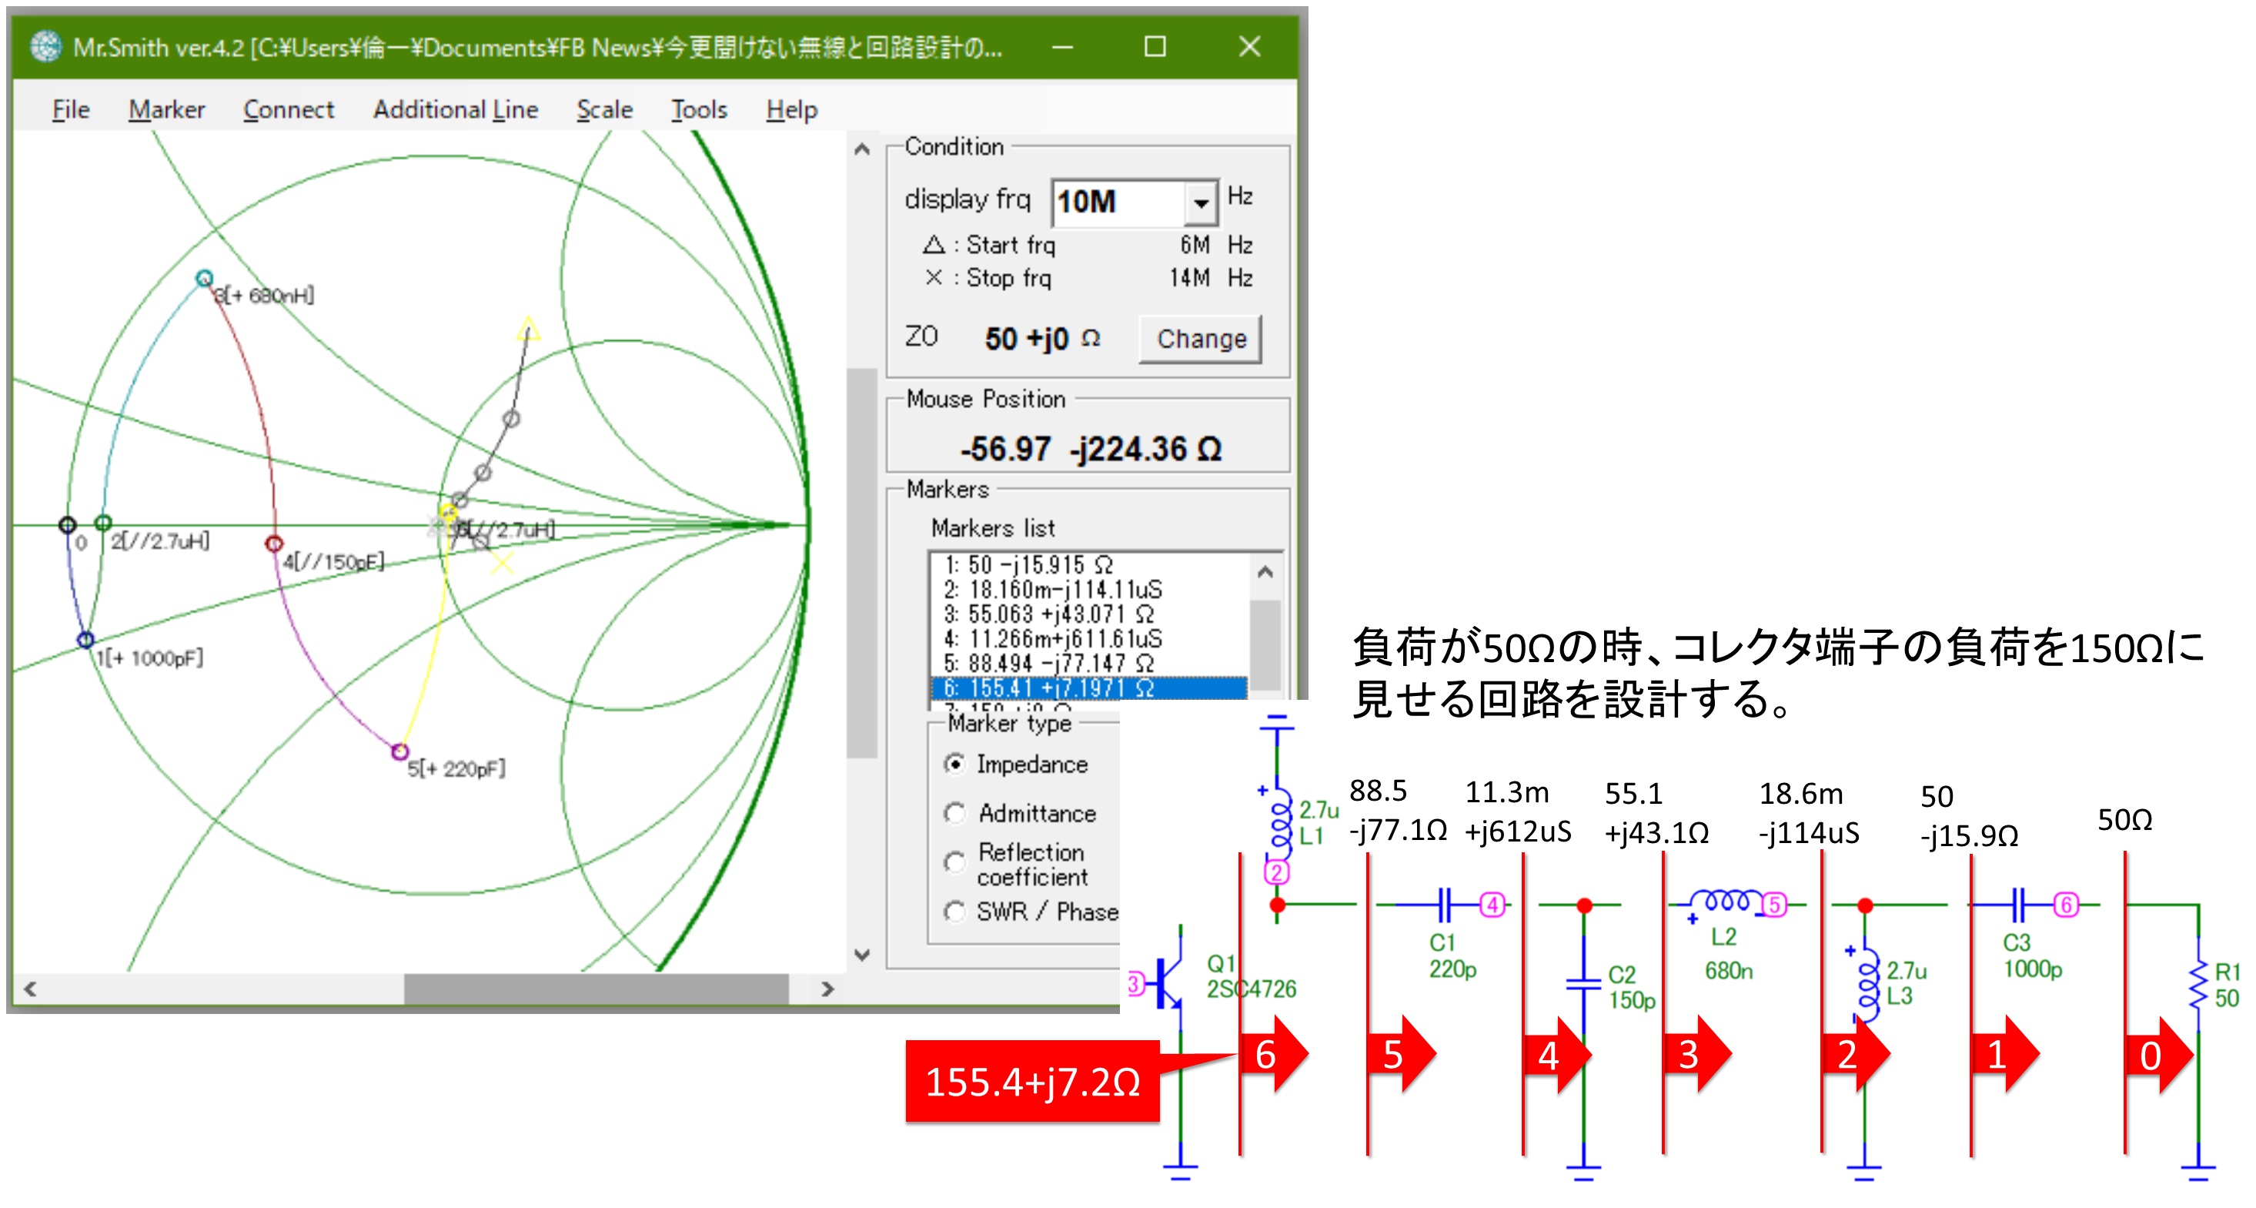Select marker 1: 50 -j15.915 Ω
This screenshot has height=1208, width=2256.
pyautogui.click(x=1089, y=565)
